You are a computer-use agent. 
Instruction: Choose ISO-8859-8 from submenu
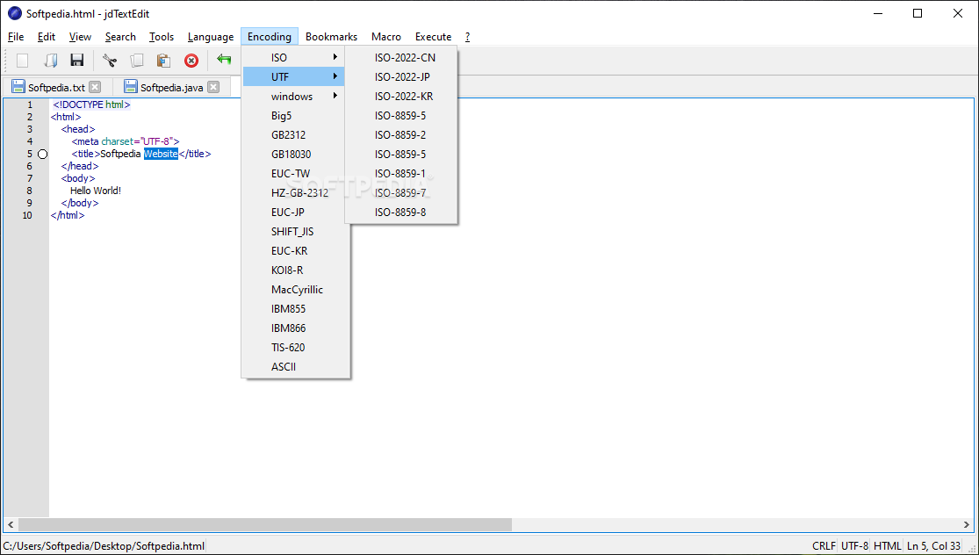coord(401,213)
